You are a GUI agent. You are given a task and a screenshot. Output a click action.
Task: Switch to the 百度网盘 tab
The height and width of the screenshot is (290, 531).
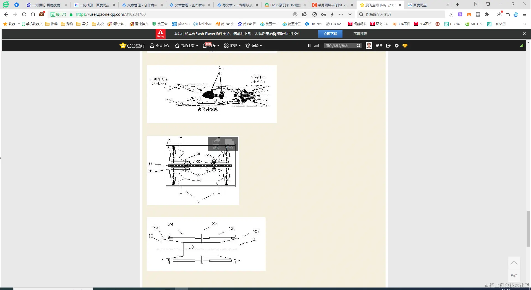coord(428,5)
